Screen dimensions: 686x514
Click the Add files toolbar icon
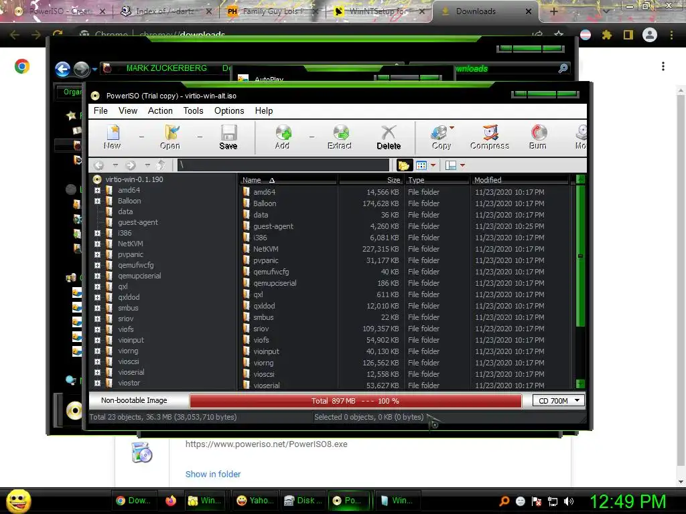(x=283, y=137)
